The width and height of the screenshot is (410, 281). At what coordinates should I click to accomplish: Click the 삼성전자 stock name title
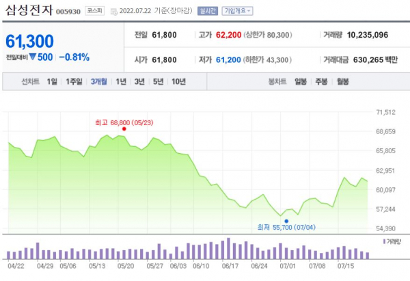[29, 12]
